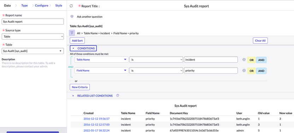Click the New value column header
Viewport: 294px width, 133px height.
[286, 113]
